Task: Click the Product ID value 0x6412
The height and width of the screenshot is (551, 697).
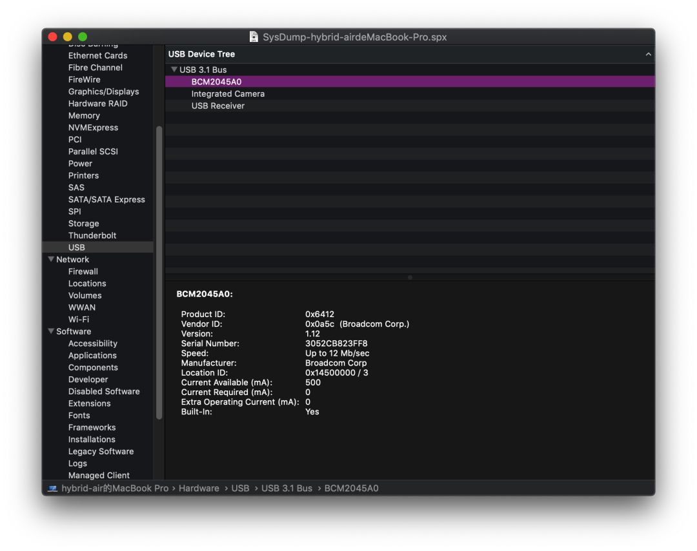Action: pyautogui.click(x=319, y=314)
